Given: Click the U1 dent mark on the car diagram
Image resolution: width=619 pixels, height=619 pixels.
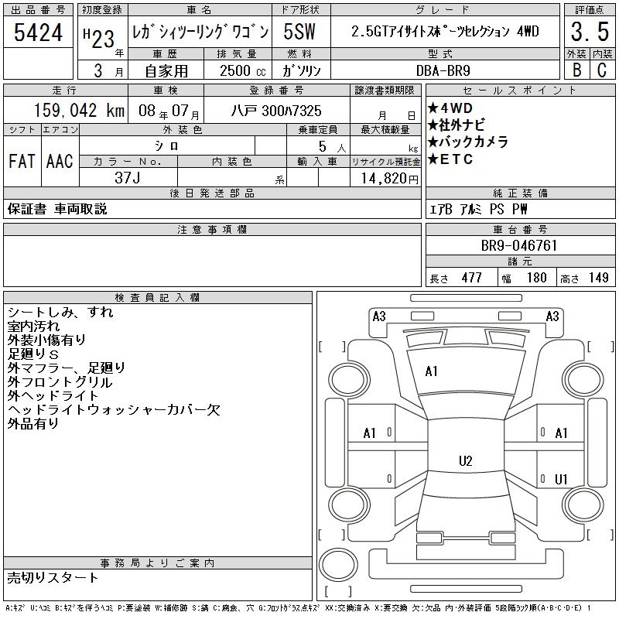Looking at the screenshot, I should point(562,479).
